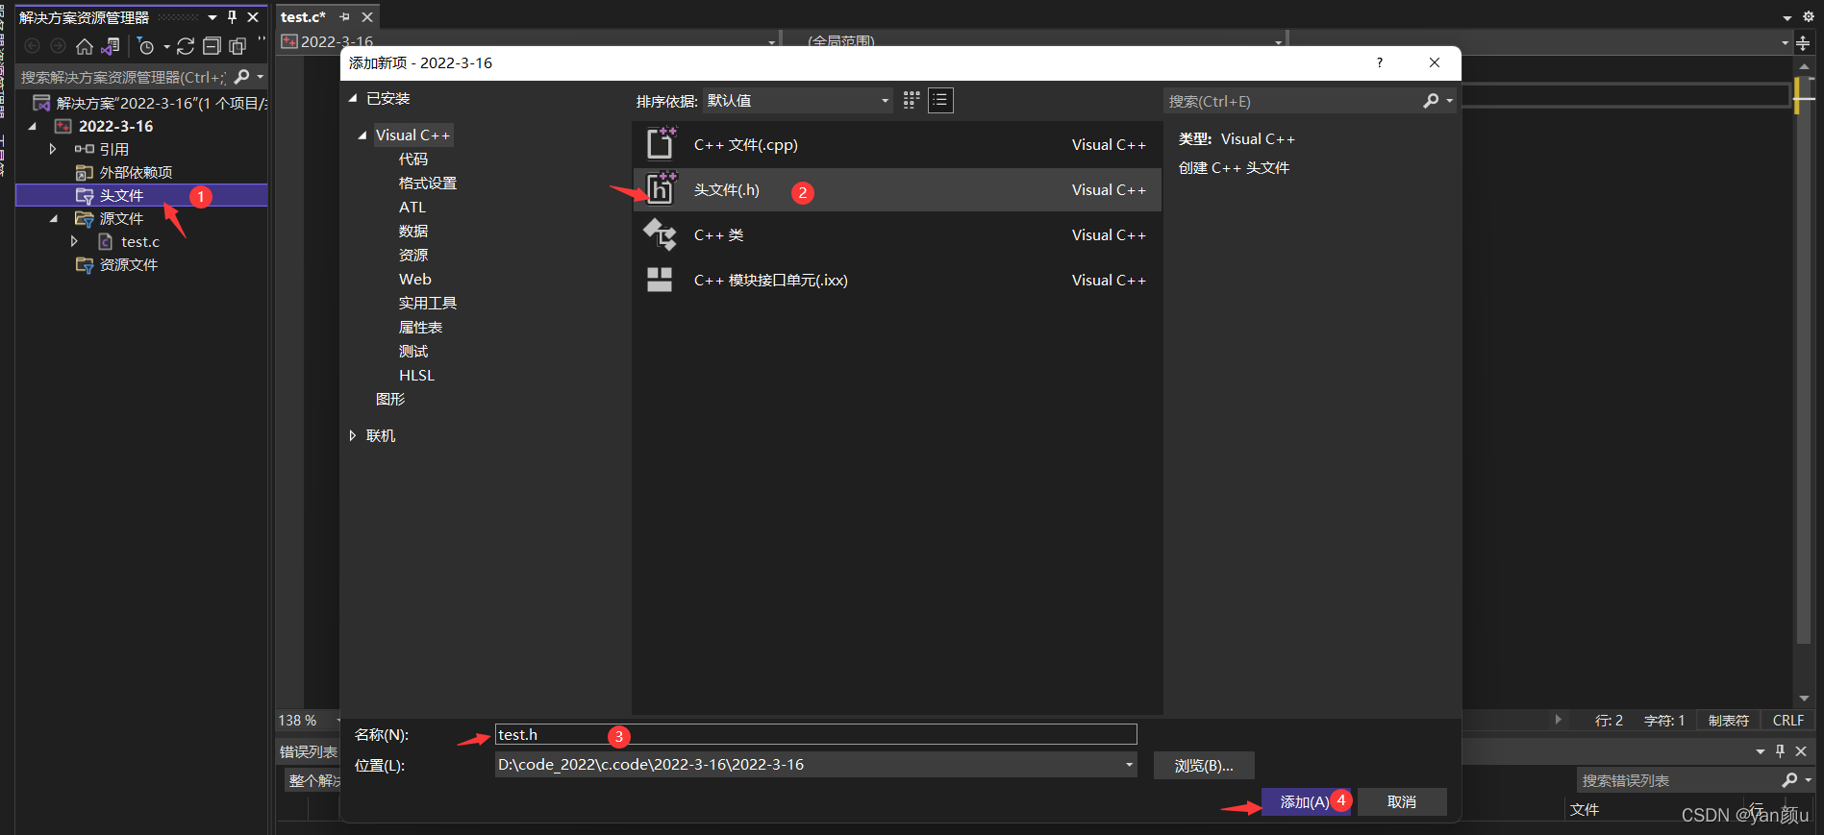Image resolution: width=1824 pixels, height=835 pixels.
Task: Click the 添加(A) button
Action: pos(1306,802)
